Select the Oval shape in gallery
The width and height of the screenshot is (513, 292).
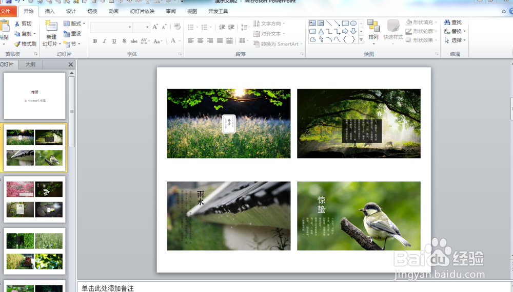(x=353, y=23)
